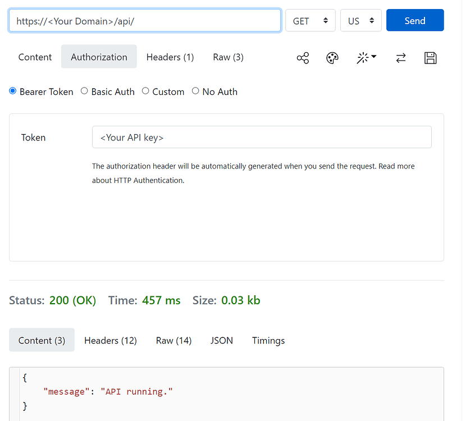Choose the Custom authentication option
The width and height of the screenshot is (470, 421).
145,91
